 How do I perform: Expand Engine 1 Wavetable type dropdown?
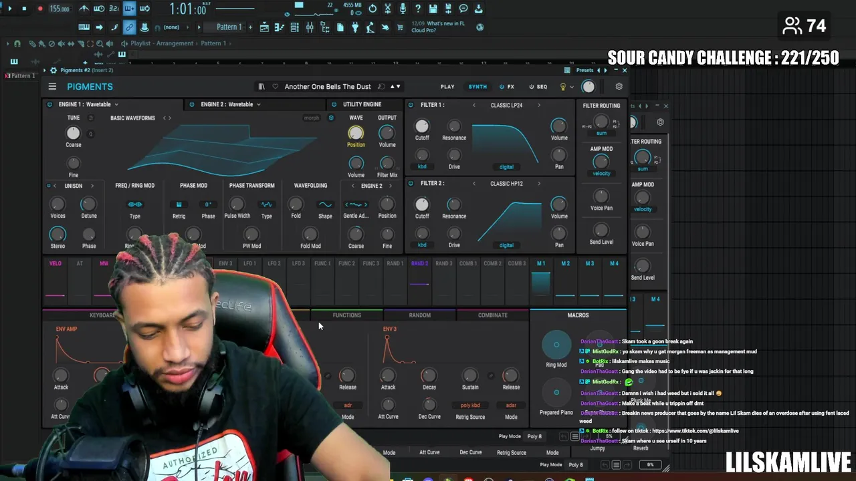point(116,105)
